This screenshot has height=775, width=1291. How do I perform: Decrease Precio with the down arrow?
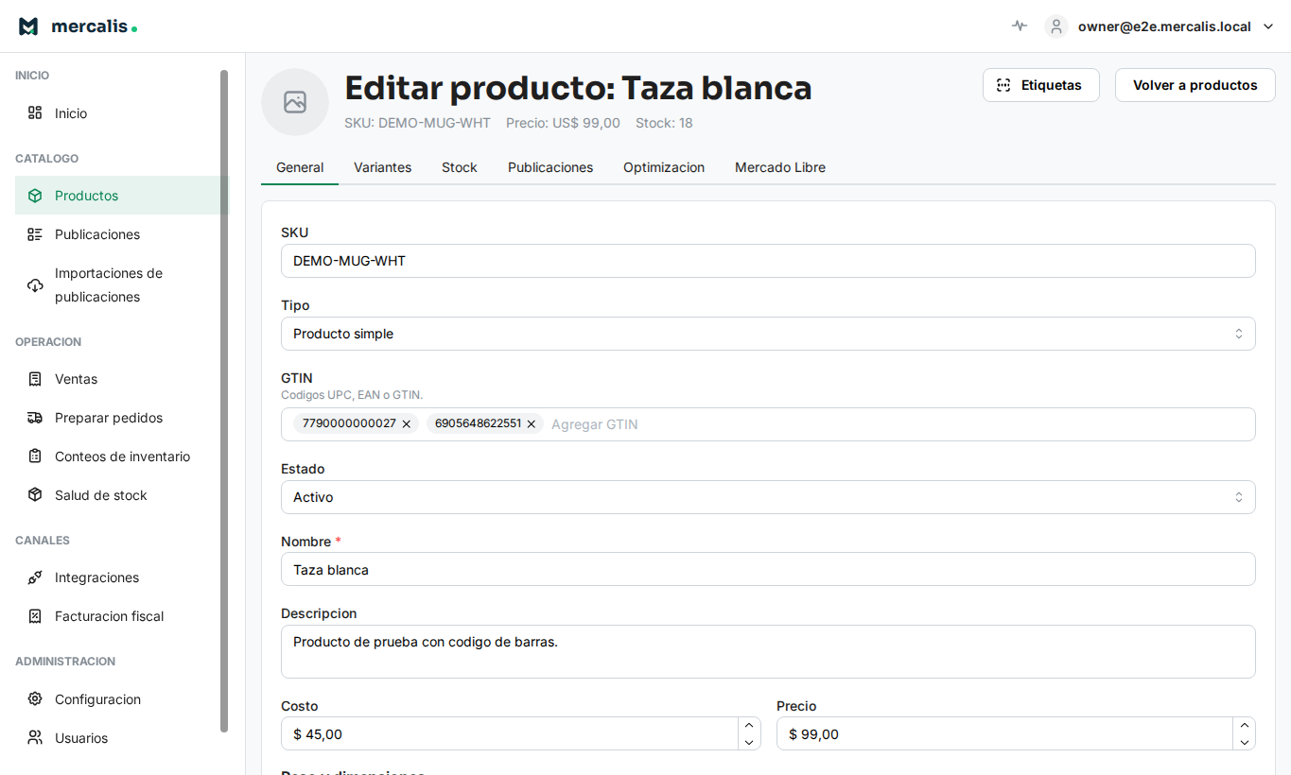point(1245,742)
